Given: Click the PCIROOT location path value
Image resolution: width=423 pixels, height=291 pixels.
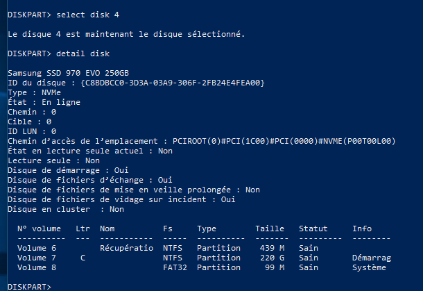Looking at the screenshot, I should point(284,141).
